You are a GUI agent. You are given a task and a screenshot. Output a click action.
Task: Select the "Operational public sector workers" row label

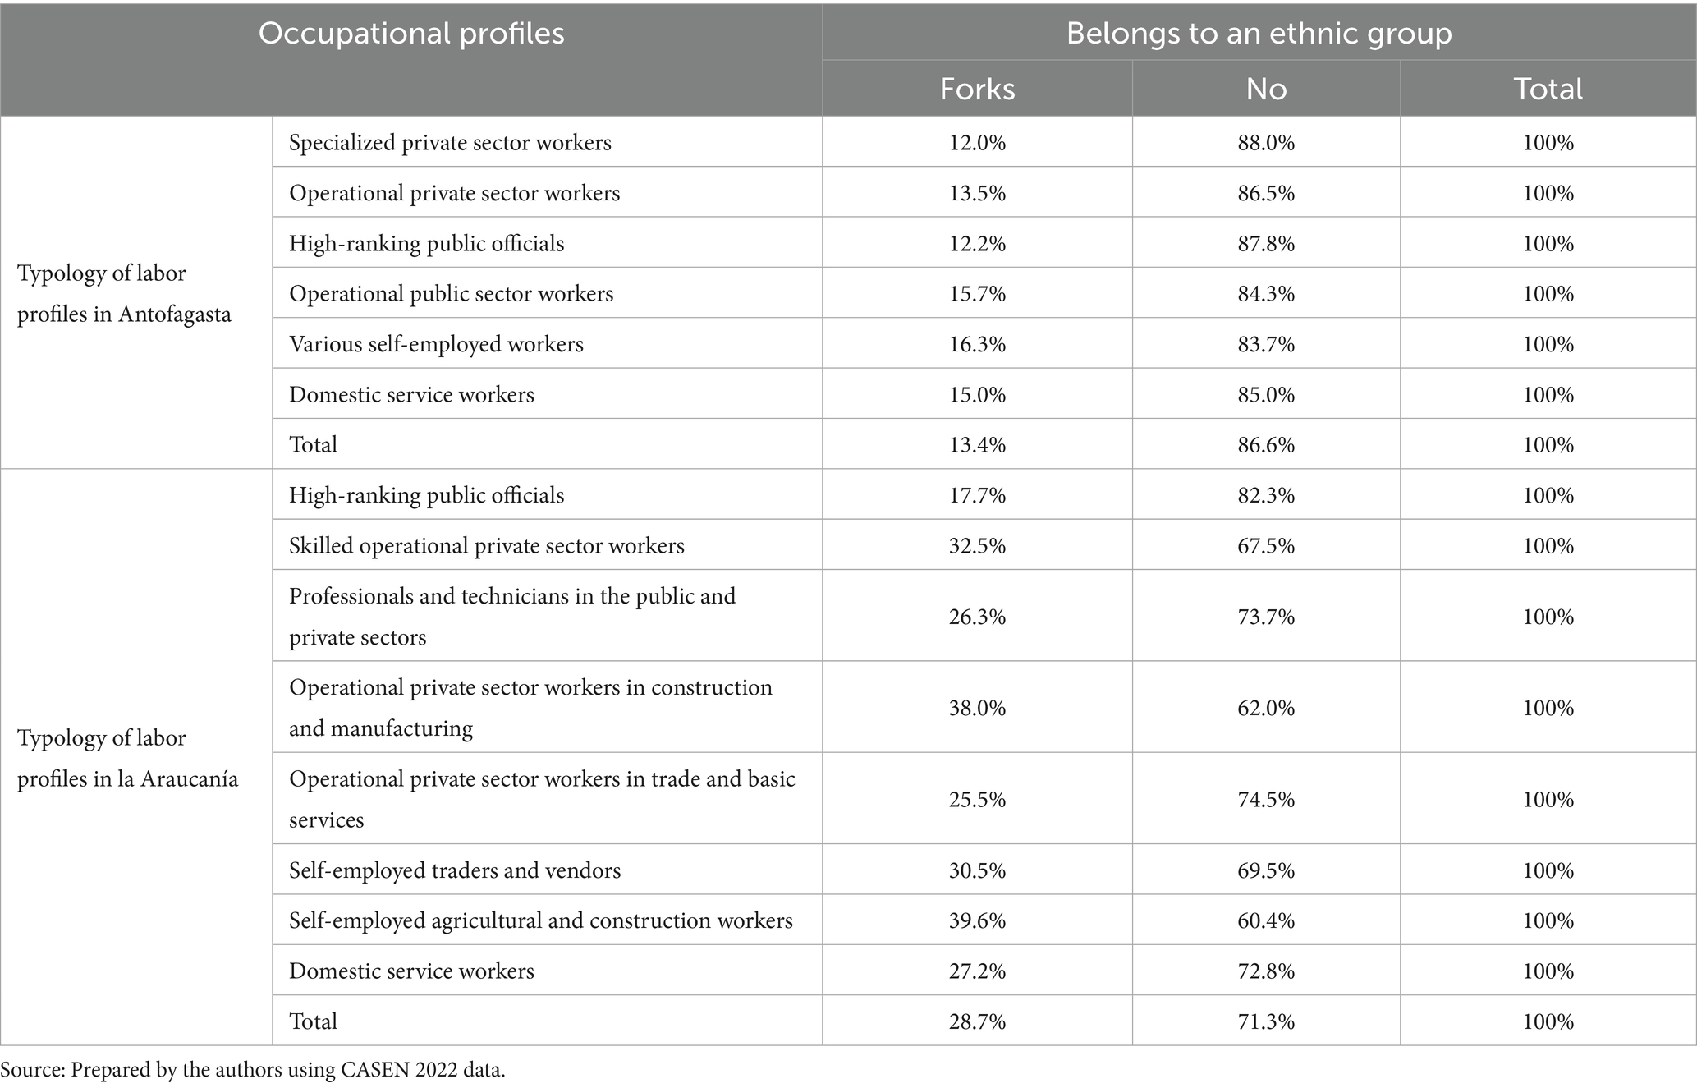451,294
